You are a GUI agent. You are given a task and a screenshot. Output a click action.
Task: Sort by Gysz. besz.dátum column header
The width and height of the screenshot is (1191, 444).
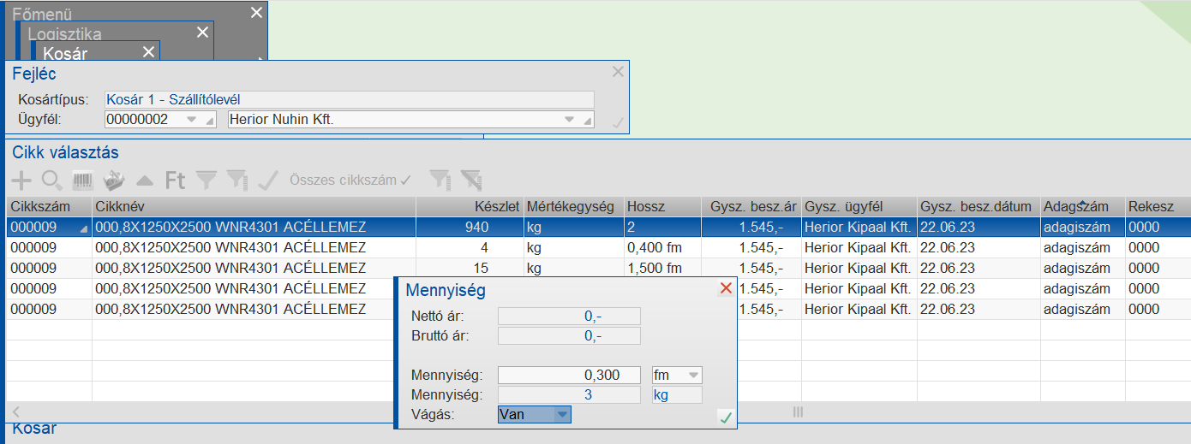click(x=979, y=206)
